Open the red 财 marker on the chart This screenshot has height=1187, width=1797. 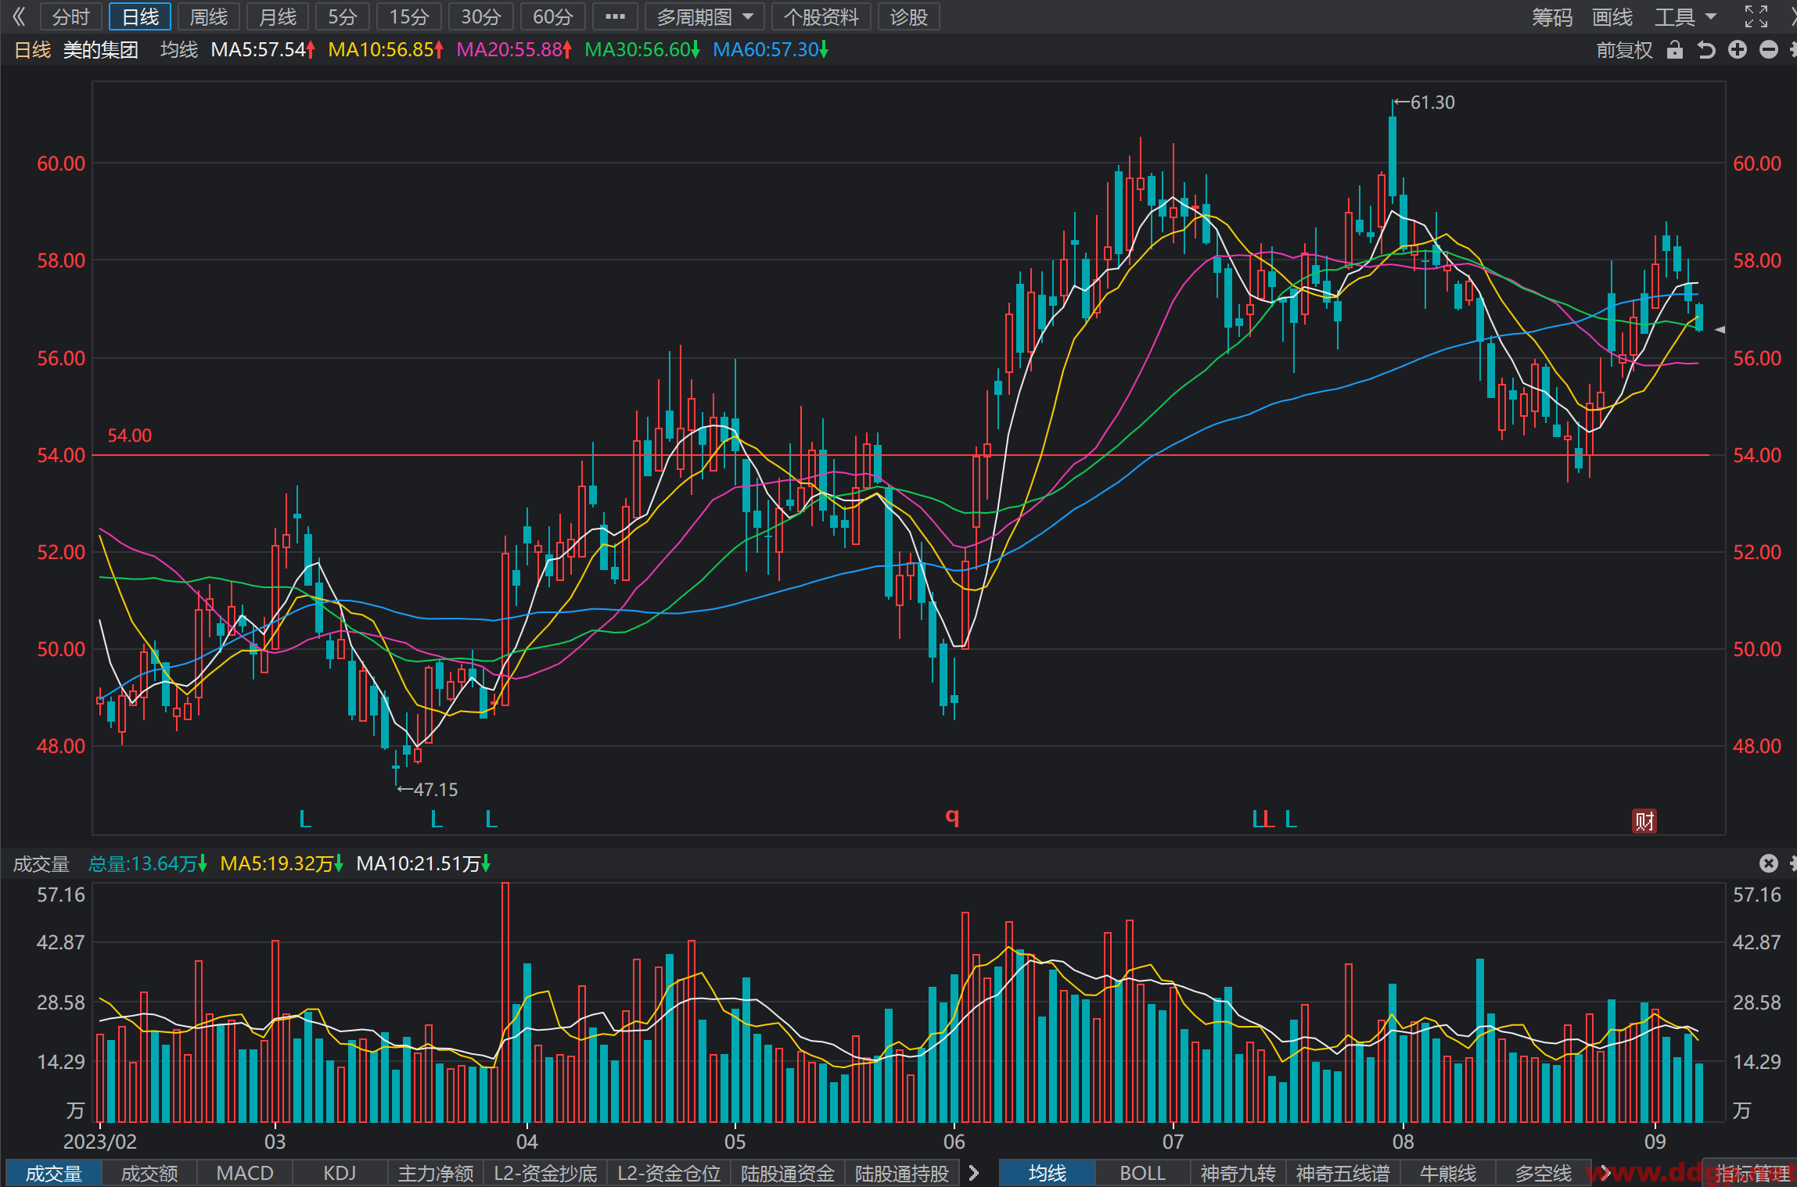pyautogui.click(x=1644, y=821)
